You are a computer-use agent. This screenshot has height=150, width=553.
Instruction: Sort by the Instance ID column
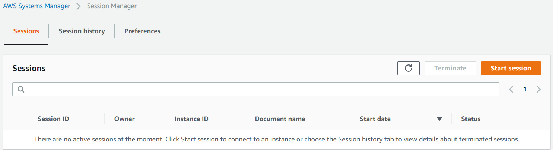point(191,119)
